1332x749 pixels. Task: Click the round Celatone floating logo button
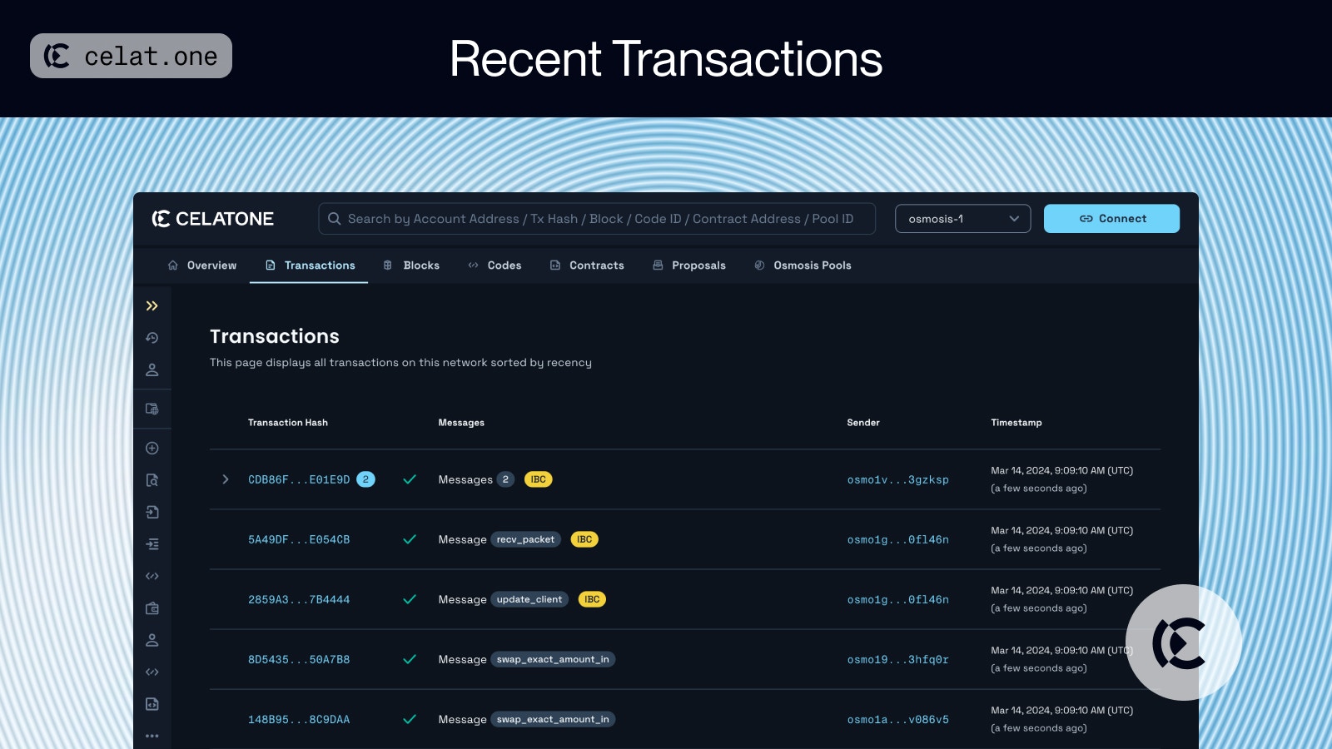tap(1183, 642)
